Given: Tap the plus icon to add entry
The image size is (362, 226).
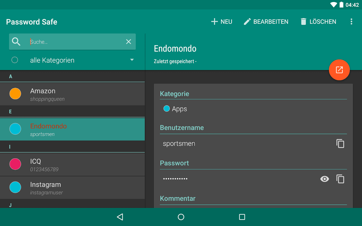Looking at the screenshot, I should (214, 22).
